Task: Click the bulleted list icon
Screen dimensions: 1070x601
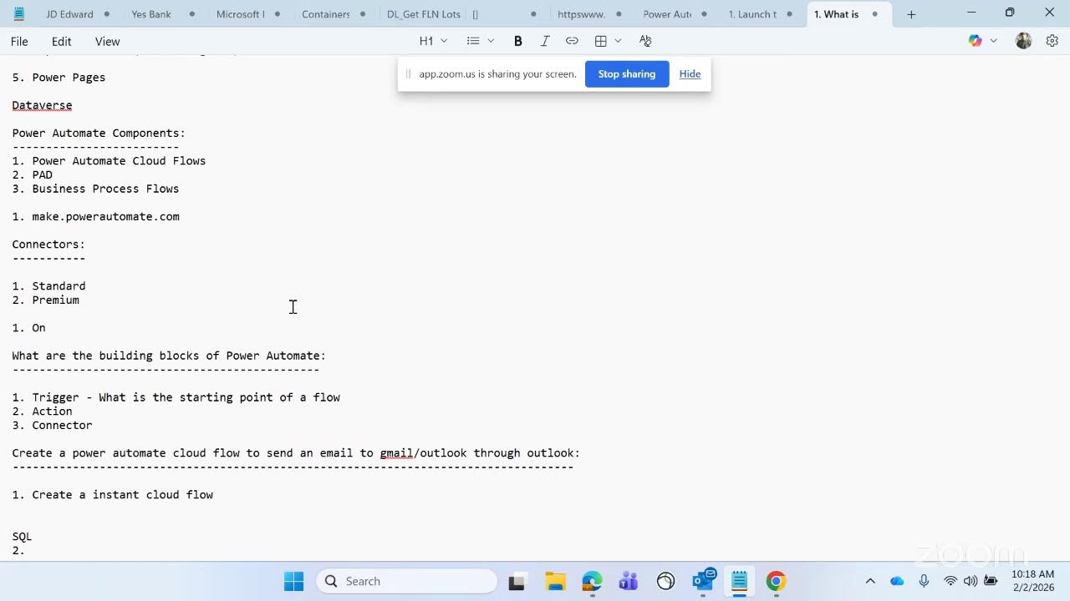Action: click(x=473, y=41)
